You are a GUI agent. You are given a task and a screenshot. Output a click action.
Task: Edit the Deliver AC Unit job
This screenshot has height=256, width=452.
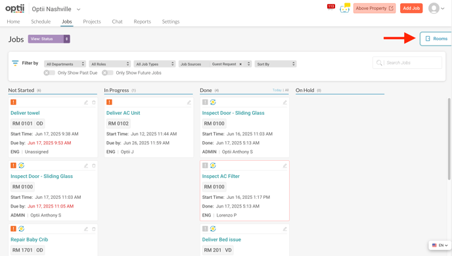(189, 102)
